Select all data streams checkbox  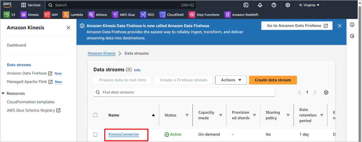click(96, 115)
